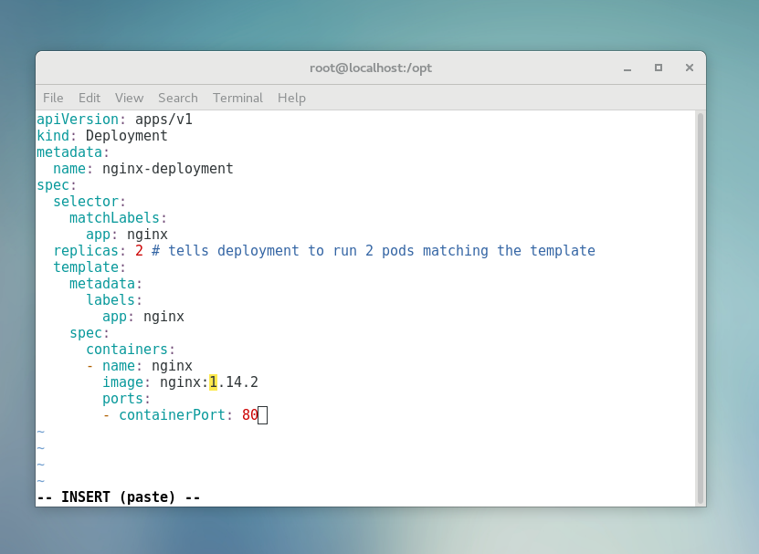This screenshot has width=759, height=554.
Task: Open the Terminal menu
Action: pos(237,98)
